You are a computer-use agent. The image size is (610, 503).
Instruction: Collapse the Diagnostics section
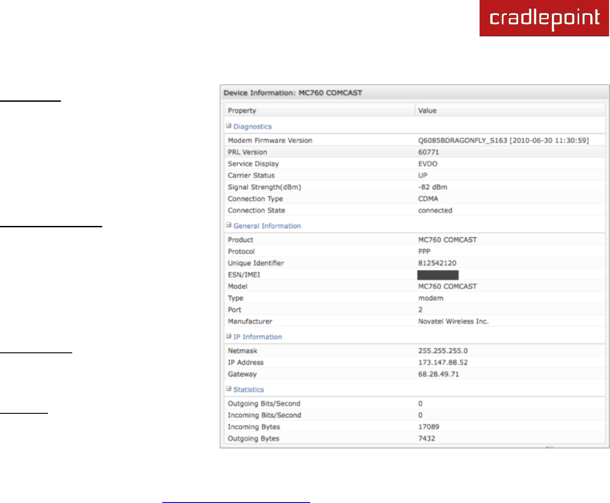(229, 126)
